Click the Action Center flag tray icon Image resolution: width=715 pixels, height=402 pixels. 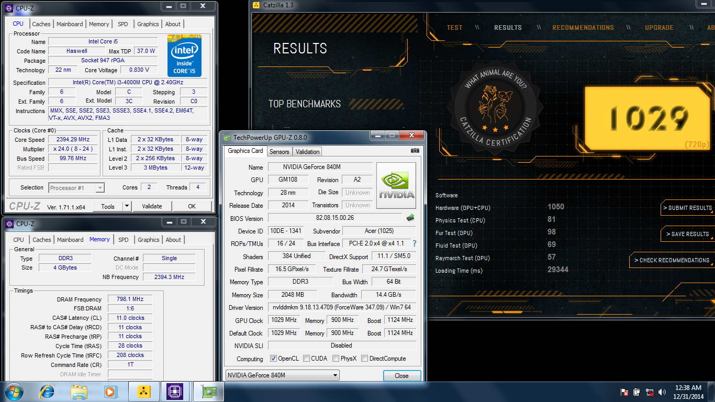pyautogui.click(x=624, y=392)
